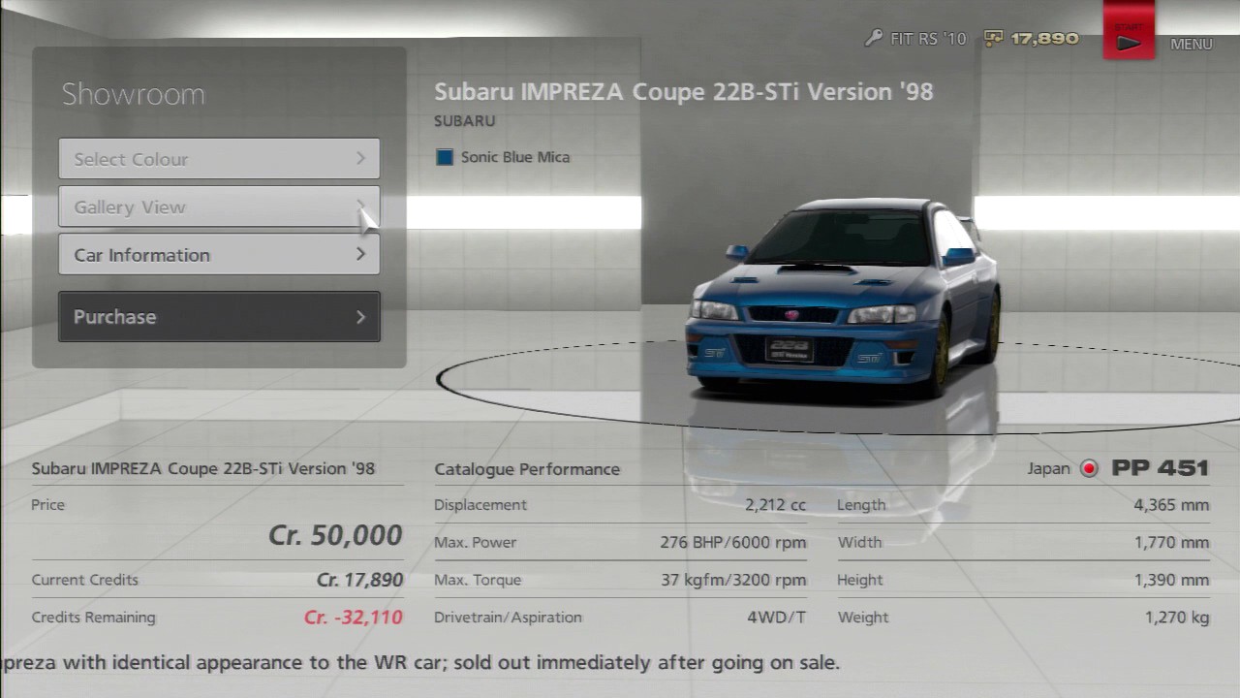Click the red Japan country dot
Viewport: 1240px width, 698px height.
[1090, 469]
